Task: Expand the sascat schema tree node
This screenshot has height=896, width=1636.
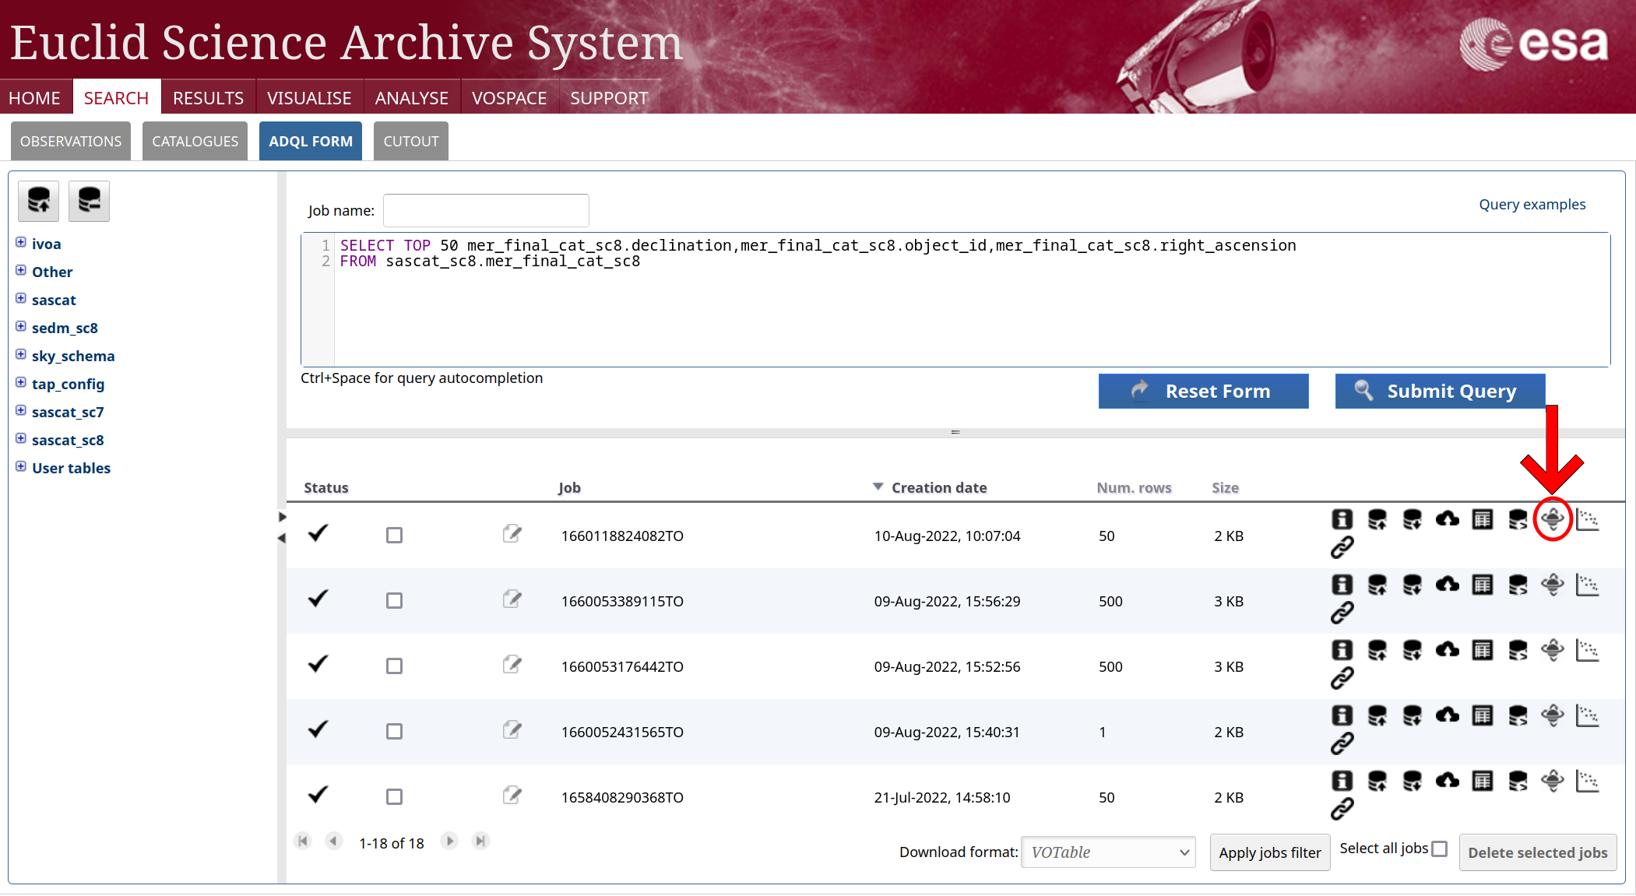Action: [x=21, y=298]
